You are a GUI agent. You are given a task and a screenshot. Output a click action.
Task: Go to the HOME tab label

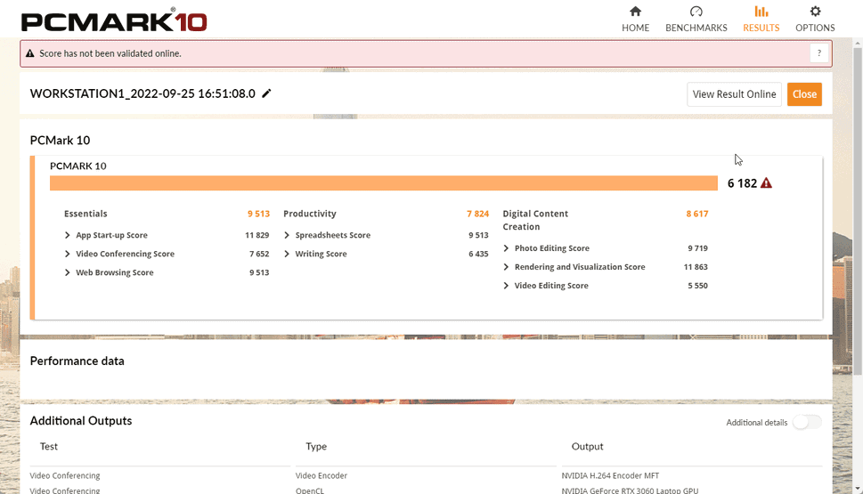[635, 28]
